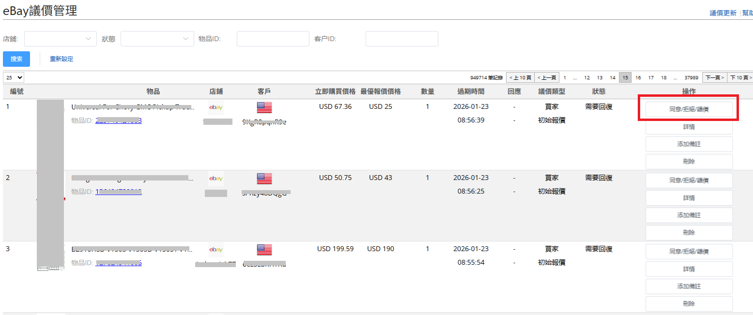The image size is (753, 315).
Task: Click the US flag icon in row 1
Action: click(x=264, y=107)
